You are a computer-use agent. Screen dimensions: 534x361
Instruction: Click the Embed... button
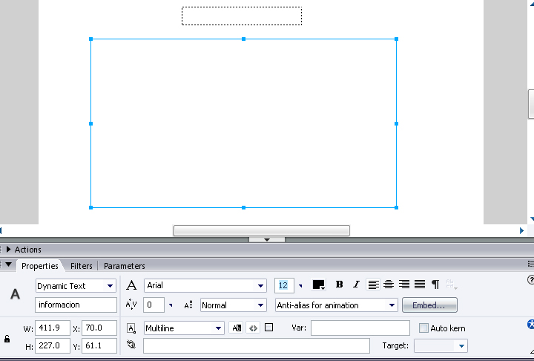(429, 305)
